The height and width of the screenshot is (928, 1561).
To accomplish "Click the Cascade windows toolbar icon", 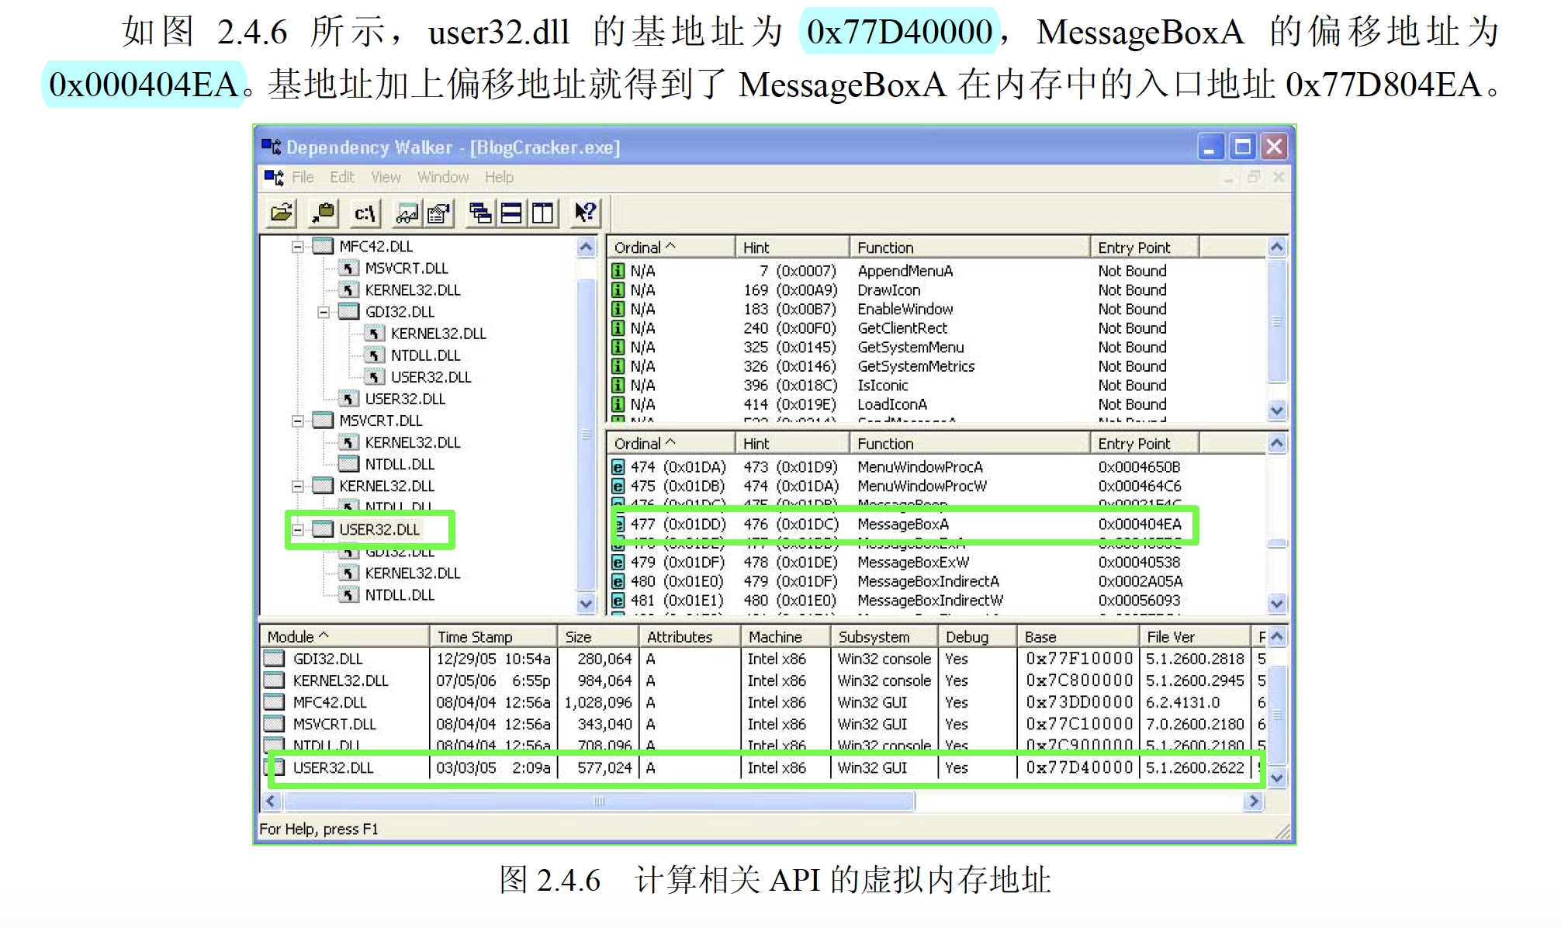I will (x=480, y=213).
